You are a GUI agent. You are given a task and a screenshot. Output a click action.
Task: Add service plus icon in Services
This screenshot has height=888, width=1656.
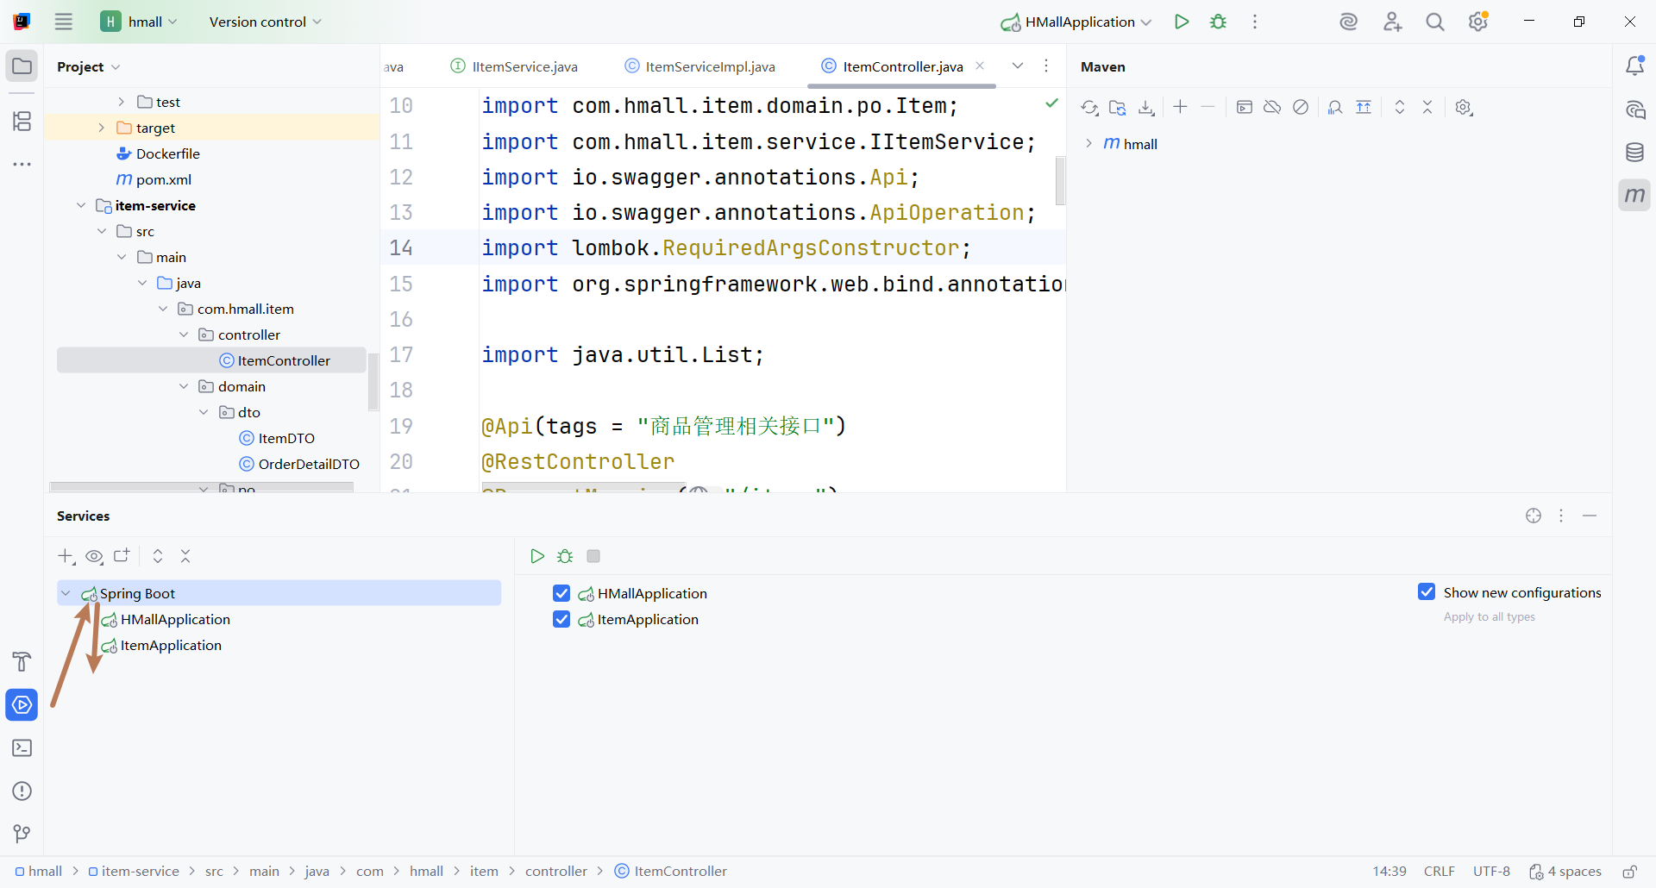click(66, 556)
